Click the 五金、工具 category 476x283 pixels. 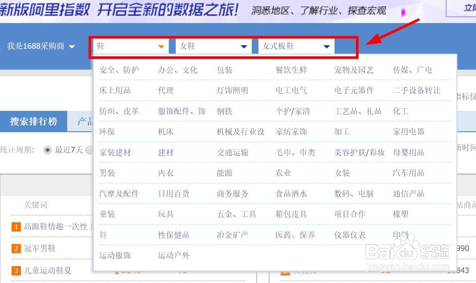(237, 214)
